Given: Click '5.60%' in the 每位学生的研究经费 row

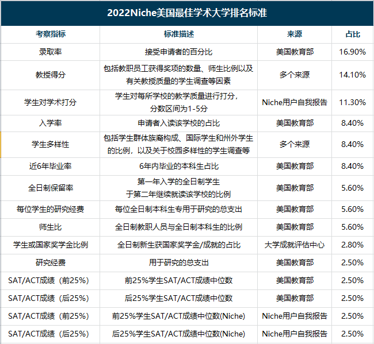Looking at the screenshot, I should 353,209.
